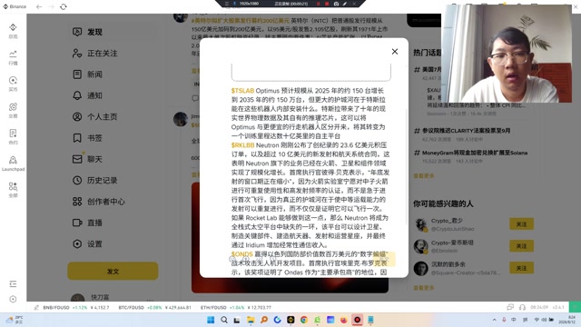This screenshot has height=327, width=581.
Task: Go back with the back arrow
Action: (x=39, y=6)
